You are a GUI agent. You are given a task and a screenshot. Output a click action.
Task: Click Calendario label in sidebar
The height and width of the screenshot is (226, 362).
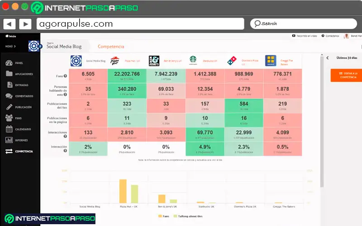coord(23,129)
